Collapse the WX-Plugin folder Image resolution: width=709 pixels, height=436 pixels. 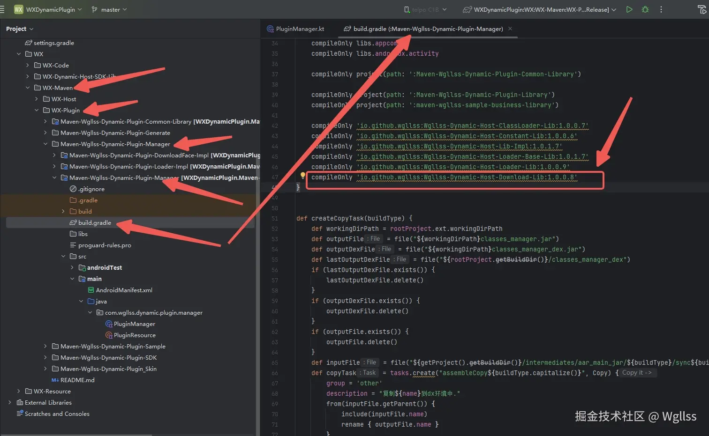coord(37,111)
